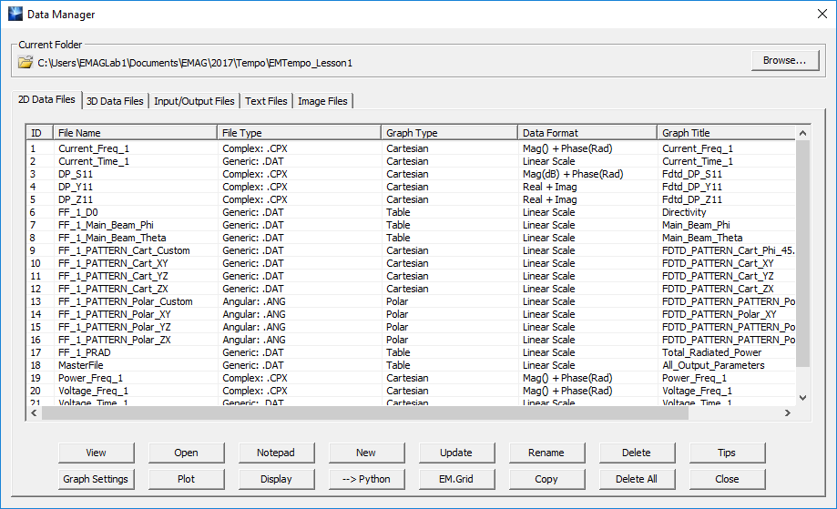Click the vertical scrollbar down arrow
The image size is (837, 509).
(802, 397)
